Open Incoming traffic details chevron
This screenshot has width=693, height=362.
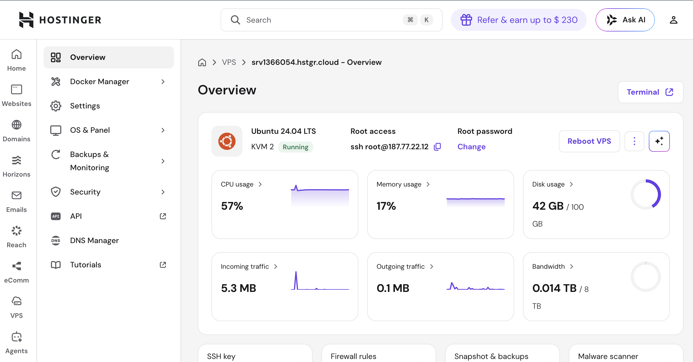[x=276, y=267]
